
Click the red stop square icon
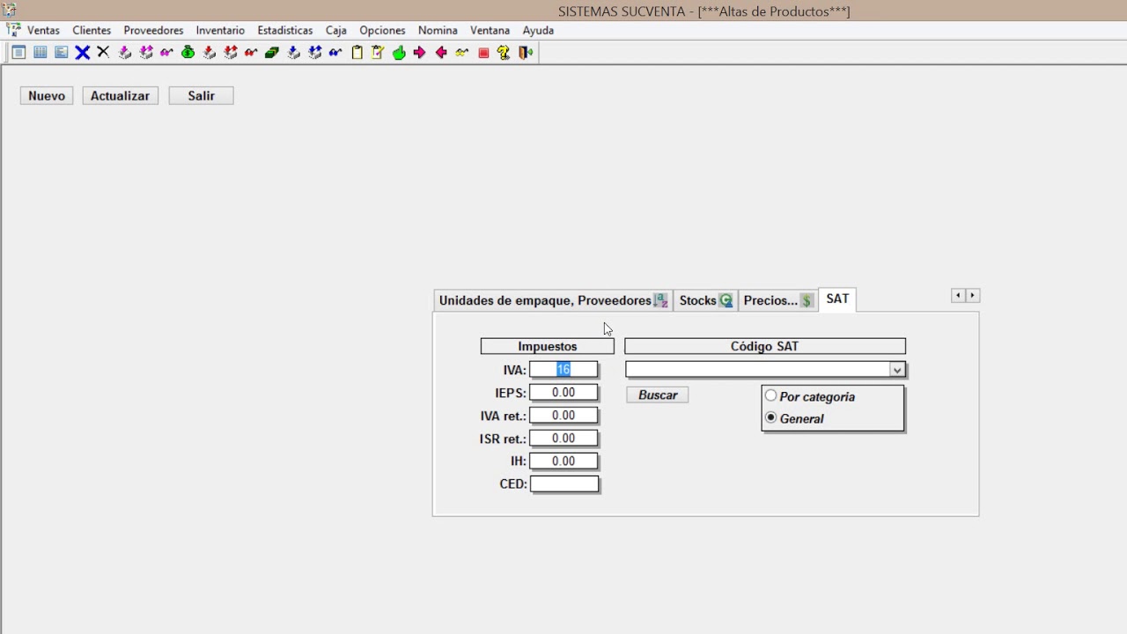483,53
